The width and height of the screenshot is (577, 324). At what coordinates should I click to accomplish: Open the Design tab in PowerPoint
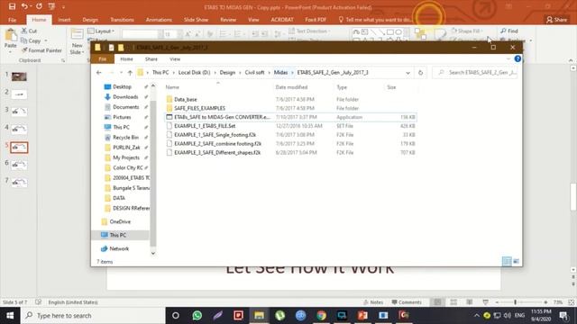[x=90, y=20]
